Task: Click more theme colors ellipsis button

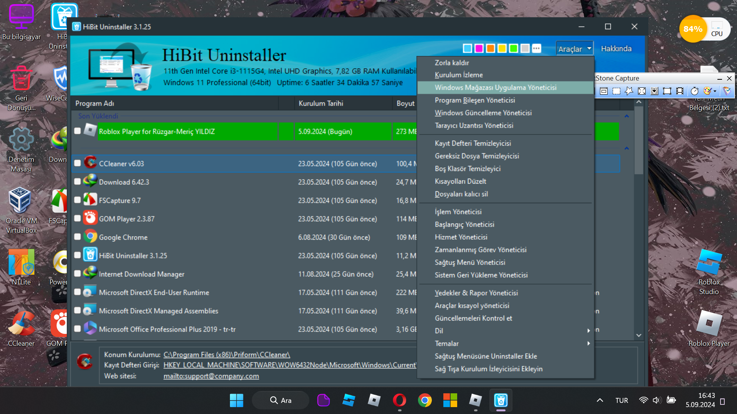Action: coord(537,48)
